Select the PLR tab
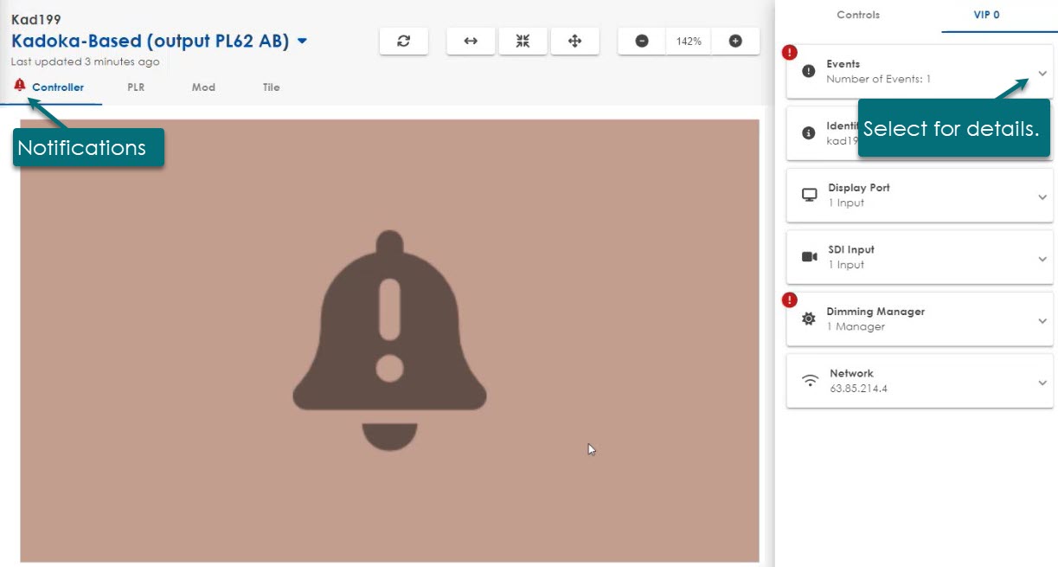 tap(136, 87)
